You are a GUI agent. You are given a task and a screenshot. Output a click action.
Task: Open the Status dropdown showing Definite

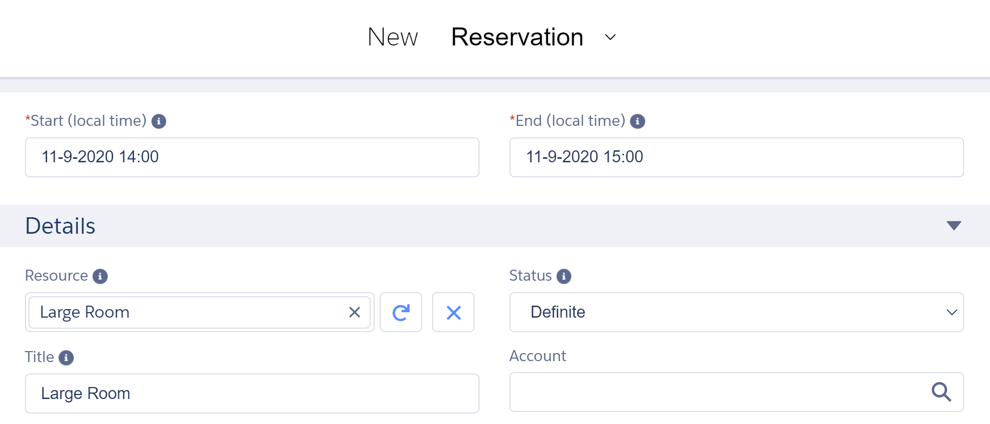coord(736,312)
